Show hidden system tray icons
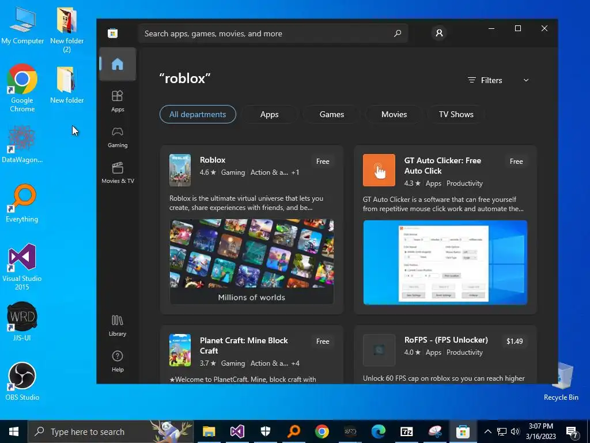 tap(487, 431)
